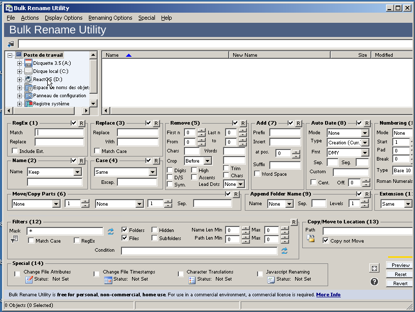This screenshot has height=312, width=415.
Task: Tick the Word Space checkbox
Action: tap(257, 173)
